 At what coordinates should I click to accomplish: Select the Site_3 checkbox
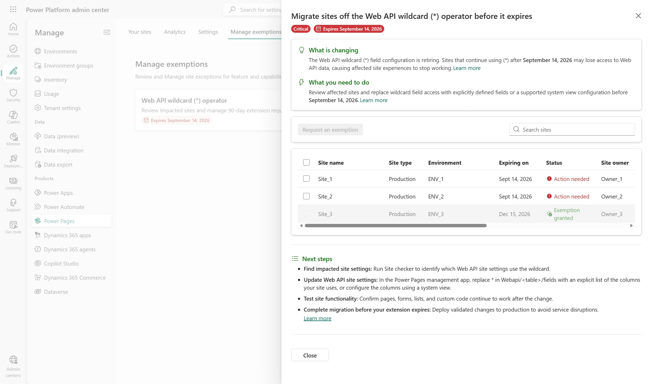pos(306,214)
